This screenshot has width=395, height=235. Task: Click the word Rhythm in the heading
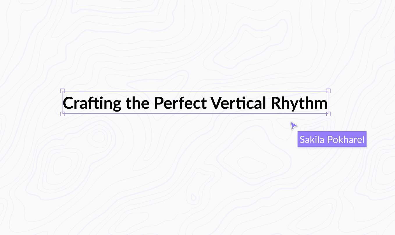coord(299,103)
